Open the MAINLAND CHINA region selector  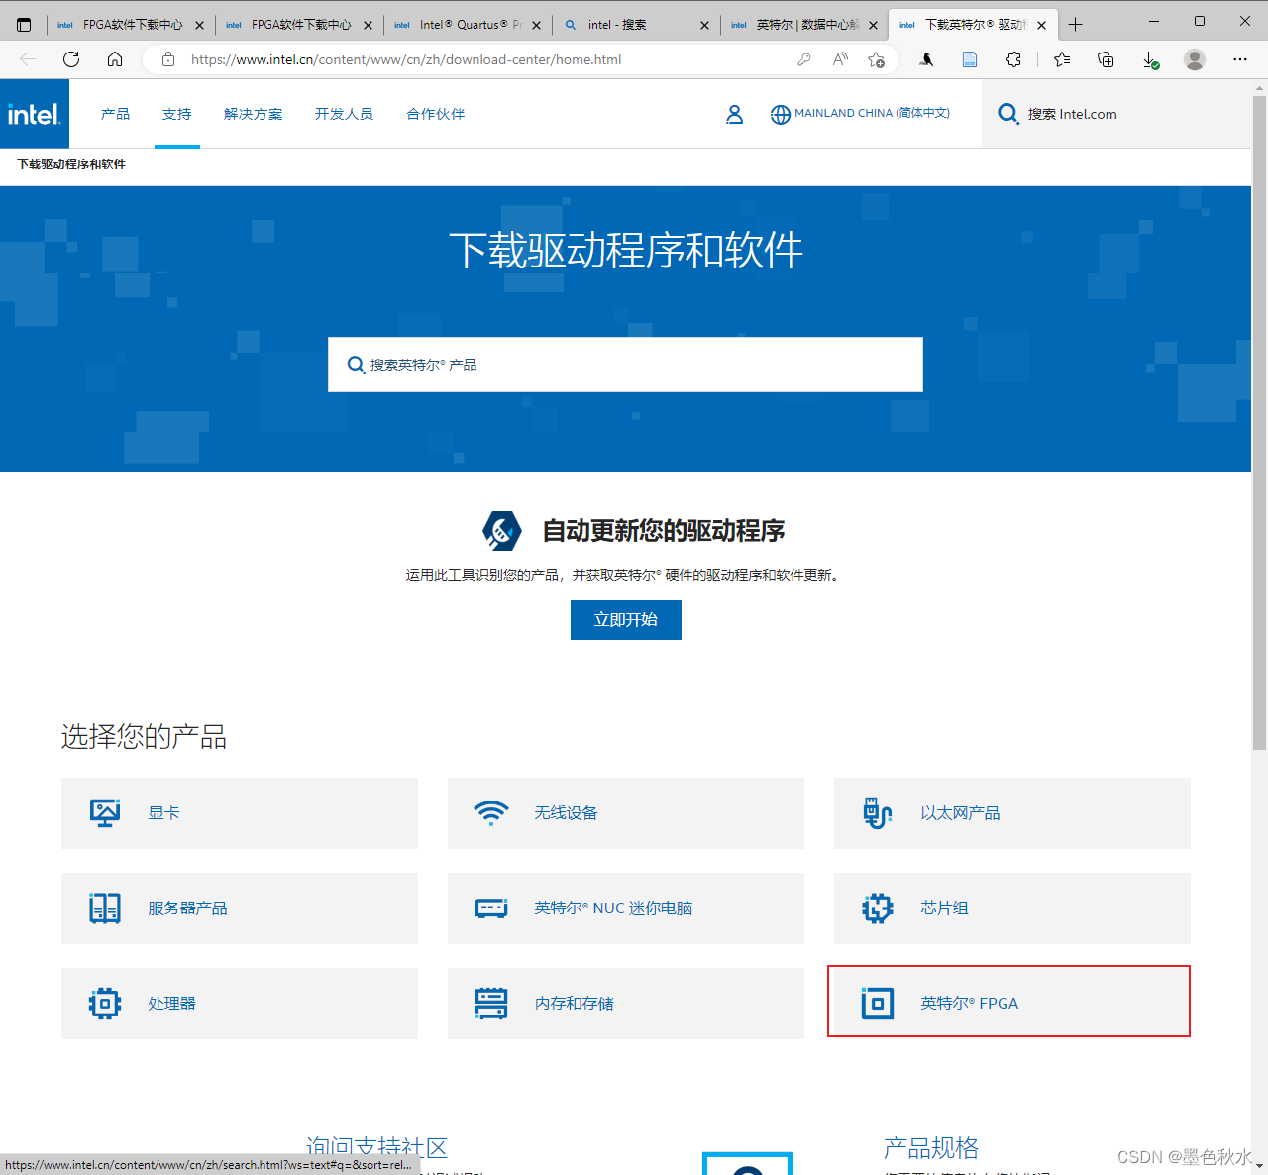click(860, 114)
